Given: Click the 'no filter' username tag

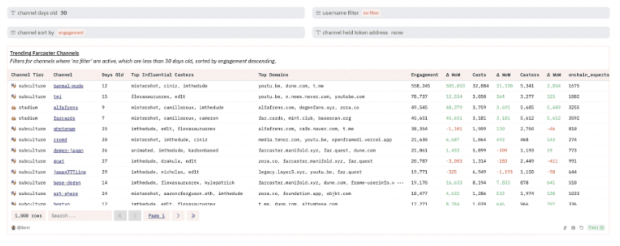Looking at the screenshot, I should tap(371, 13).
